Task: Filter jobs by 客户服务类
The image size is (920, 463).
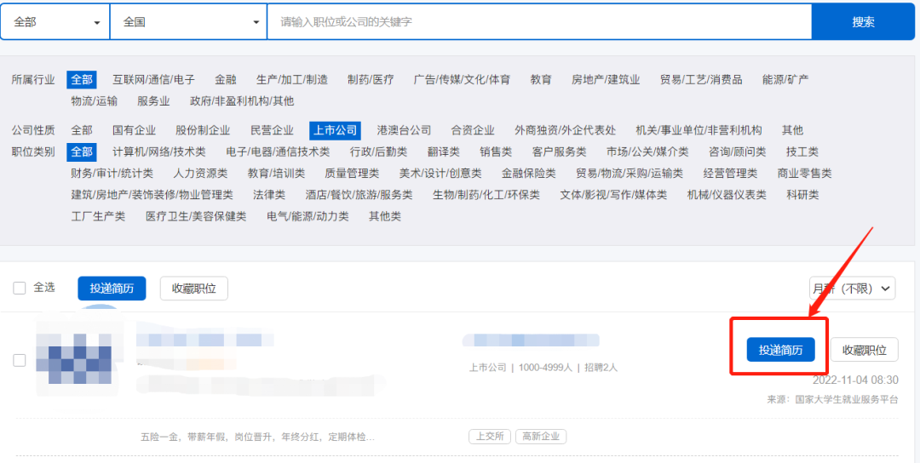Action: point(559,151)
